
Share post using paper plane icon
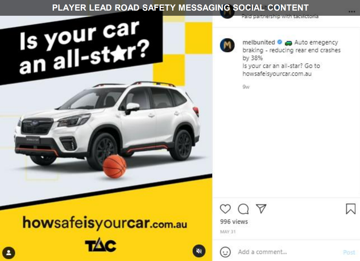pos(261,209)
